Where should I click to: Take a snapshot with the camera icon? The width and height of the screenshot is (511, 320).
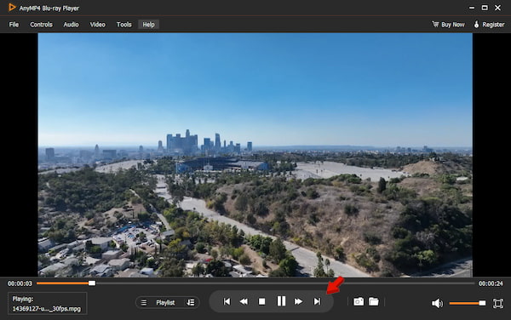(x=359, y=302)
